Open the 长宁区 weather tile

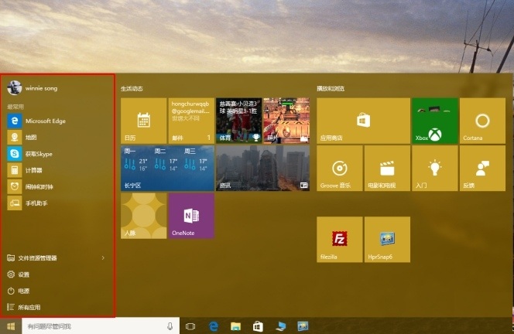[x=167, y=168]
